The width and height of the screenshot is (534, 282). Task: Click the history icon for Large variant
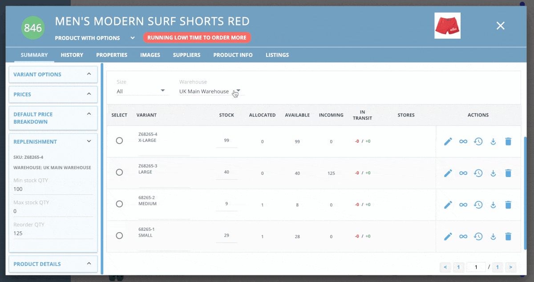(x=478, y=173)
